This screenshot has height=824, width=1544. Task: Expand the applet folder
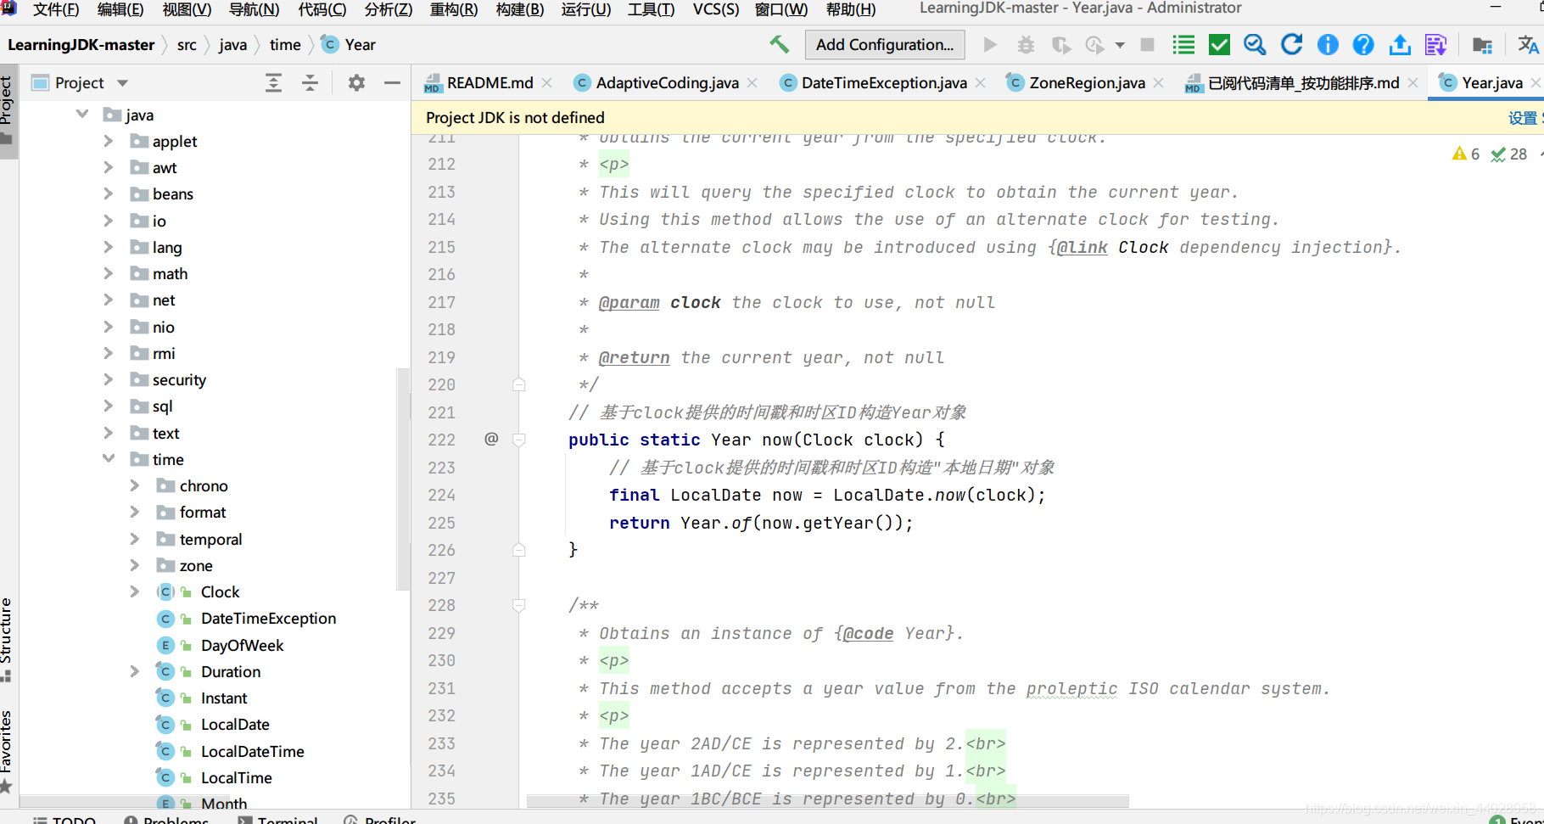(109, 141)
